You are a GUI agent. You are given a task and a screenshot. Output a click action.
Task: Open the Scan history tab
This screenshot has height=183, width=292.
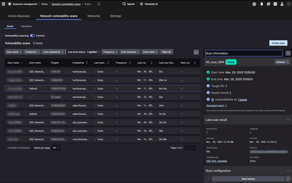coord(248,179)
